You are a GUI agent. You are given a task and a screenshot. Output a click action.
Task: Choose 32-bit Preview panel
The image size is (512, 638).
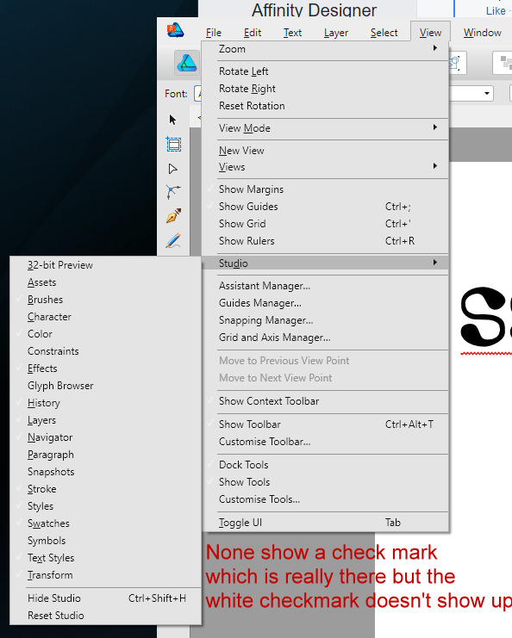[x=105, y=265]
